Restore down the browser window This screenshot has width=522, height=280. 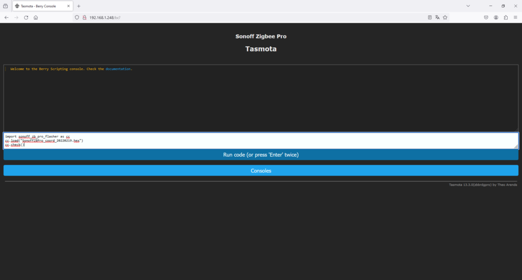coord(503,6)
